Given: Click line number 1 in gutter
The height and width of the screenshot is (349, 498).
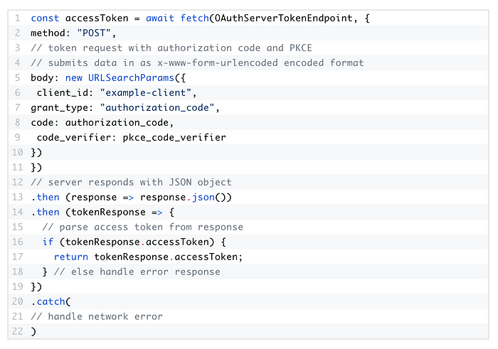Looking at the screenshot, I should coord(18,18).
